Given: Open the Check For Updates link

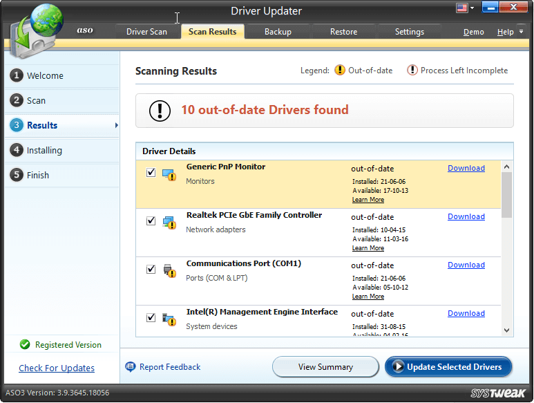Looking at the screenshot, I should click(x=57, y=368).
